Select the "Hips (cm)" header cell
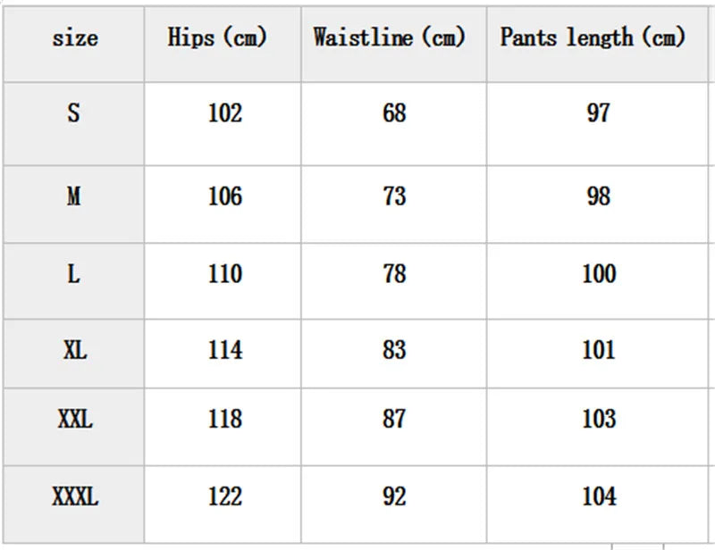 point(218,38)
